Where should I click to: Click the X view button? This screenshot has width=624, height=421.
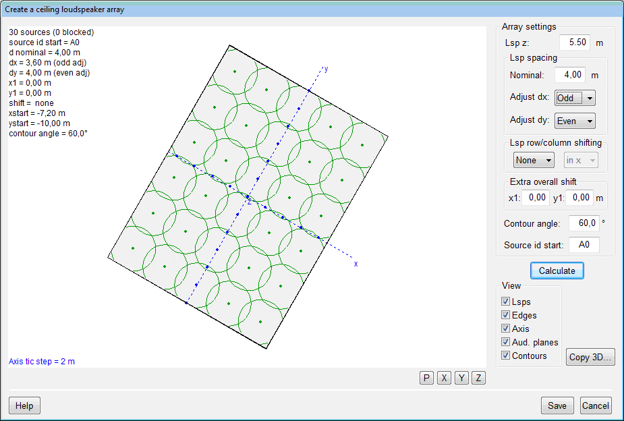[444, 378]
